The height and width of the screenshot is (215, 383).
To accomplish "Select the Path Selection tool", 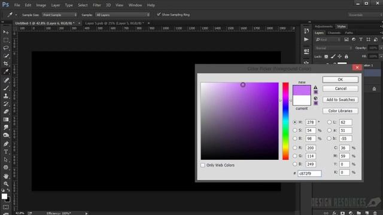I will pyautogui.click(x=6, y=159).
